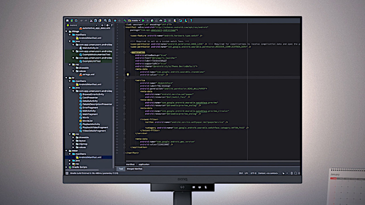Image resolution: width=365 pixels, height=205 pixels.
Task: Click the UTF-8 encoding status entry
Action: [254, 173]
